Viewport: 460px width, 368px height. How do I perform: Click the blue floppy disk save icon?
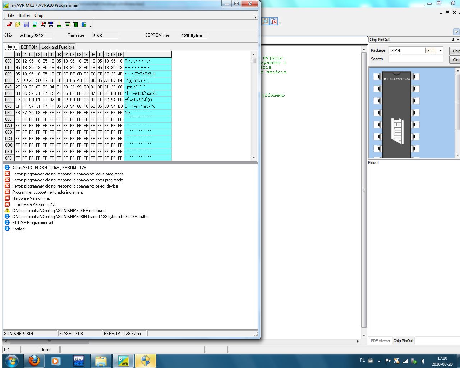[26, 24]
